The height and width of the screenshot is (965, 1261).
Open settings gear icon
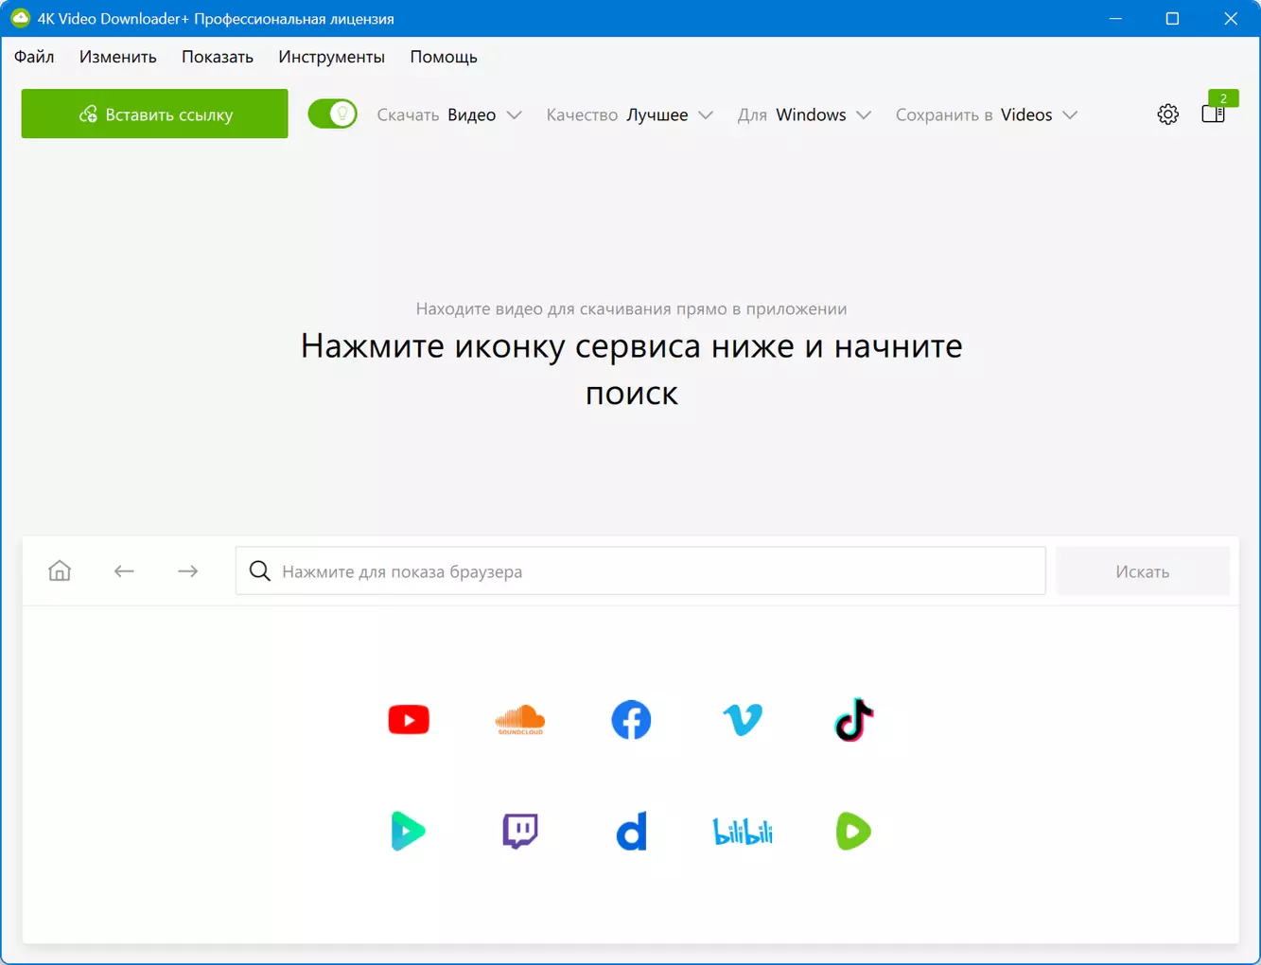click(x=1168, y=114)
